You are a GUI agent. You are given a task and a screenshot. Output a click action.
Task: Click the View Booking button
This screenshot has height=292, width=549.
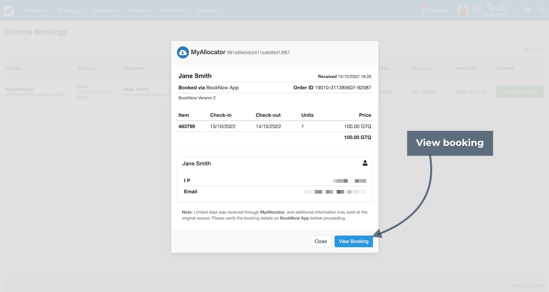(354, 241)
